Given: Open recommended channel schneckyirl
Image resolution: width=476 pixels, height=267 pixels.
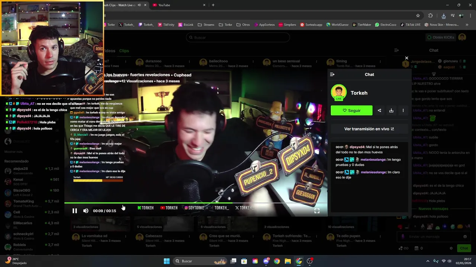Looking at the screenshot, I should pos(32,236).
